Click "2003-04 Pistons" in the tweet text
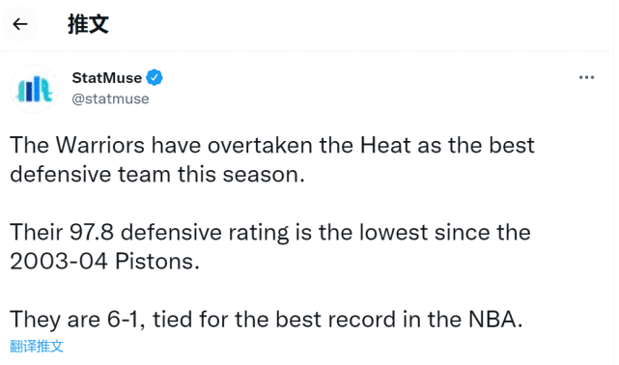 pyautogui.click(x=104, y=262)
